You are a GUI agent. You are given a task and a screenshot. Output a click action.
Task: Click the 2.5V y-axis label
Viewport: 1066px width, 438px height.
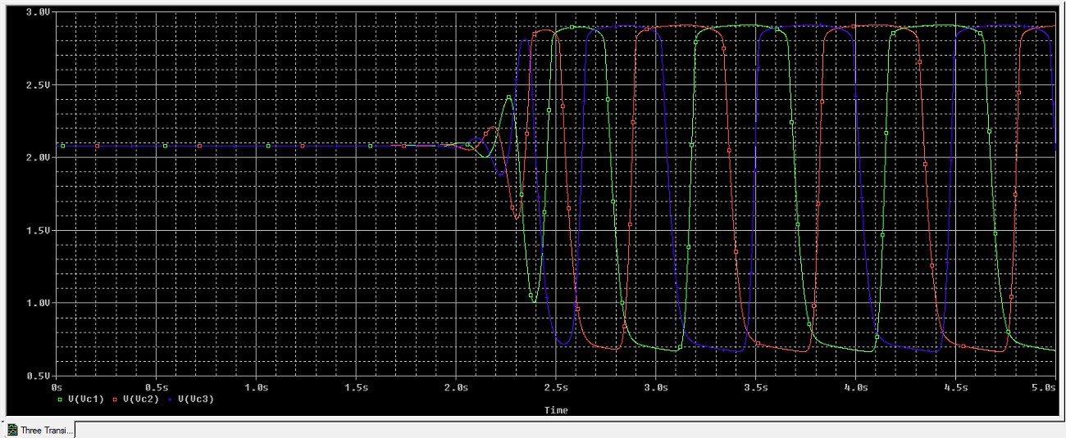(38, 85)
